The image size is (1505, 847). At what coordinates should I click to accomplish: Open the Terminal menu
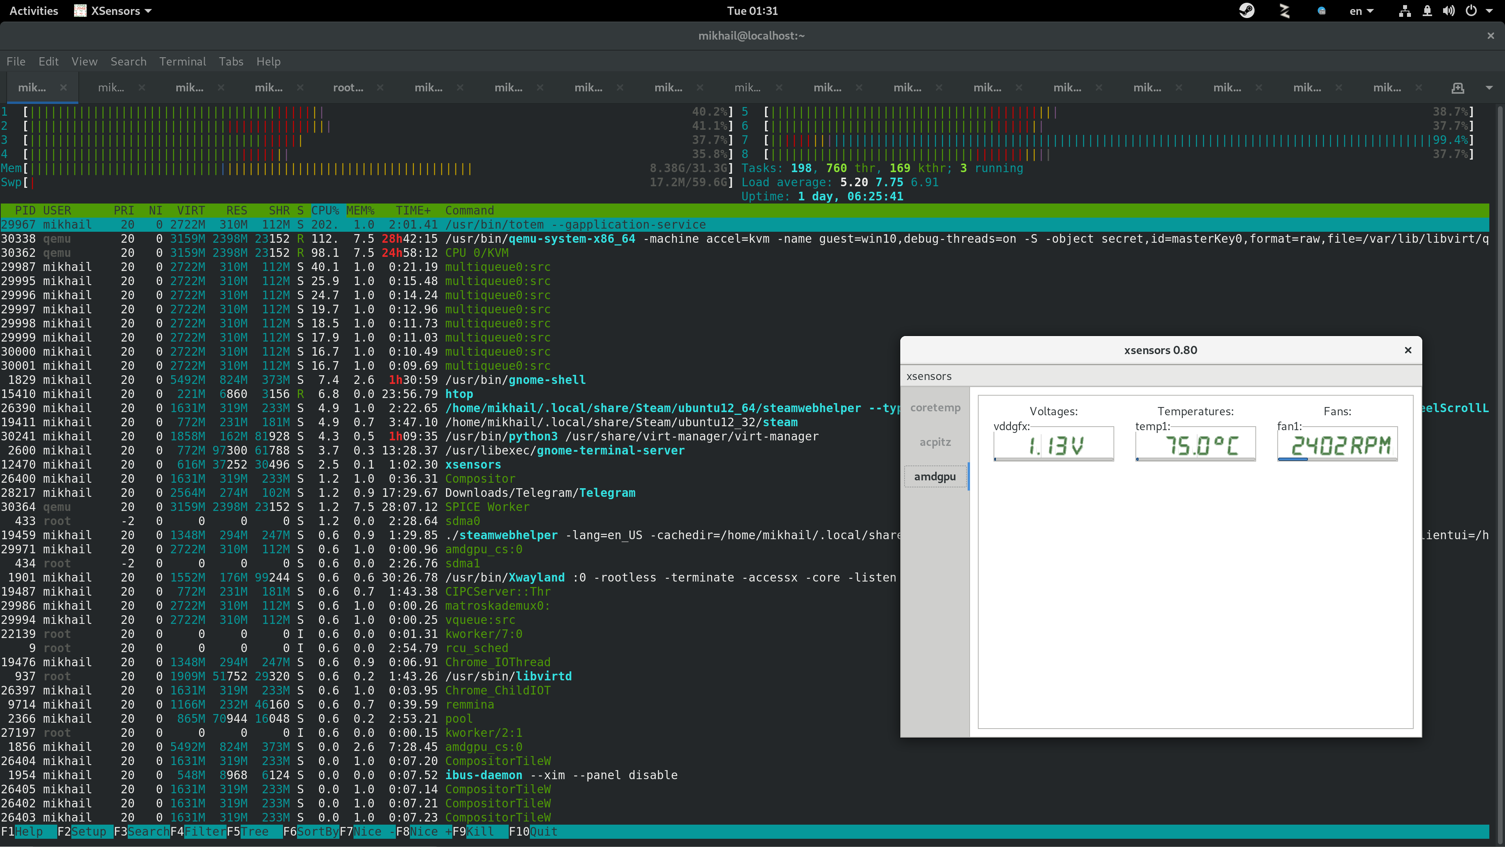182,62
